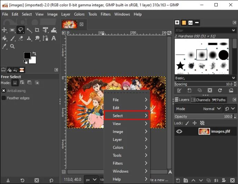
Task: Expand the Colors submenu in context menu
Action: [x=127, y=147]
